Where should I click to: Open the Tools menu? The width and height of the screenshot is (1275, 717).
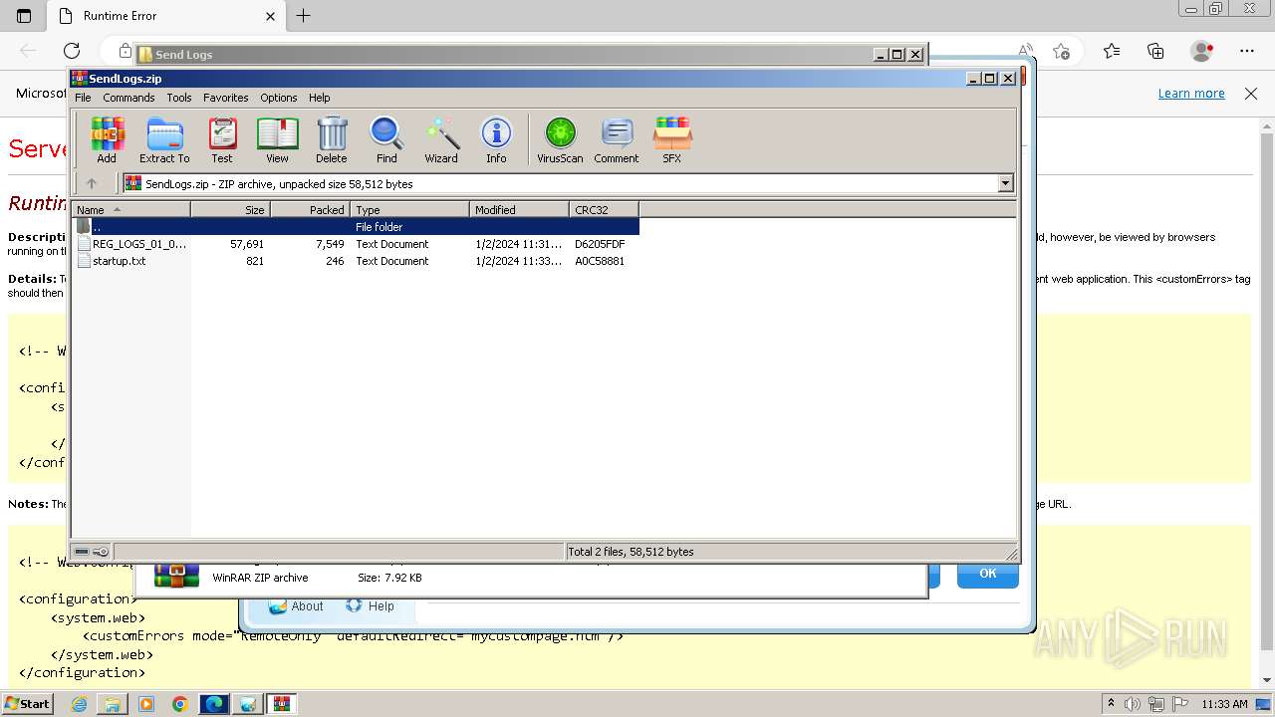(x=179, y=98)
